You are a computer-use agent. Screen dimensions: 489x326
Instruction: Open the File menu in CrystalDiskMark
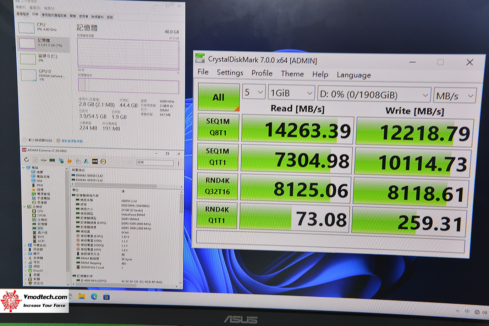point(203,72)
